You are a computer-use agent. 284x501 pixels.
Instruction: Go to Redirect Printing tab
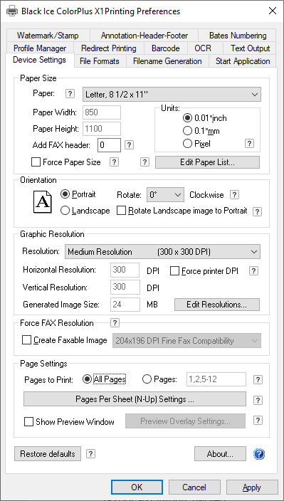(109, 48)
